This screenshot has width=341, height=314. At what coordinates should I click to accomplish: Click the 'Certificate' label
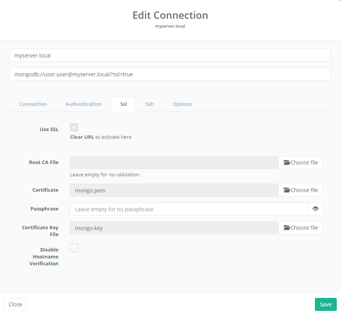[x=45, y=190]
